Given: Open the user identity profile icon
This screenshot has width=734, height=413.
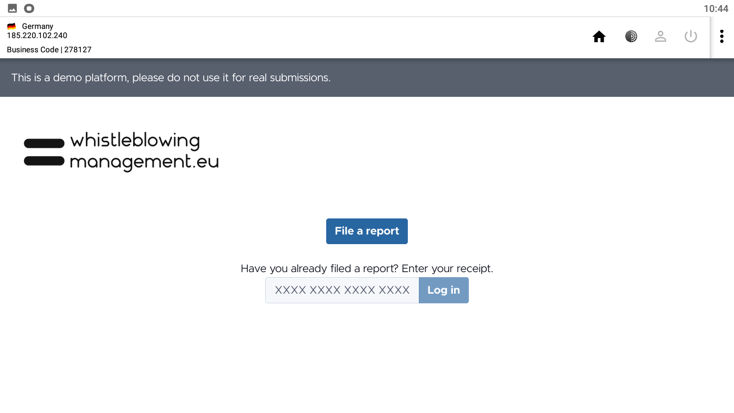Looking at the screenshot, I should [x=661, y=36].
